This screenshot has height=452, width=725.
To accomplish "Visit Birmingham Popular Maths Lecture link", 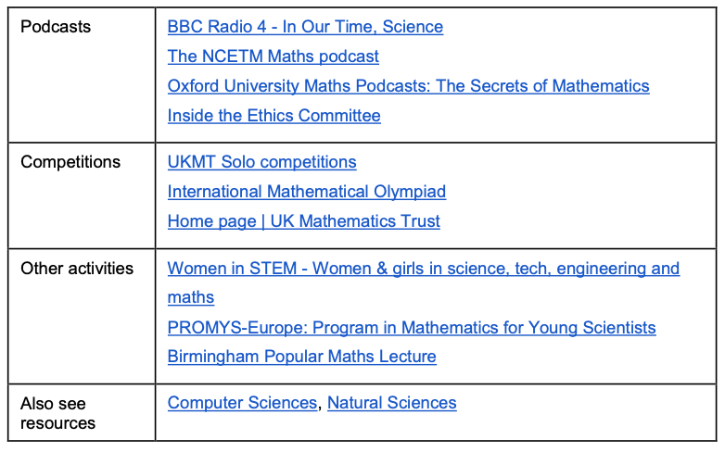I will pos(301,357).
